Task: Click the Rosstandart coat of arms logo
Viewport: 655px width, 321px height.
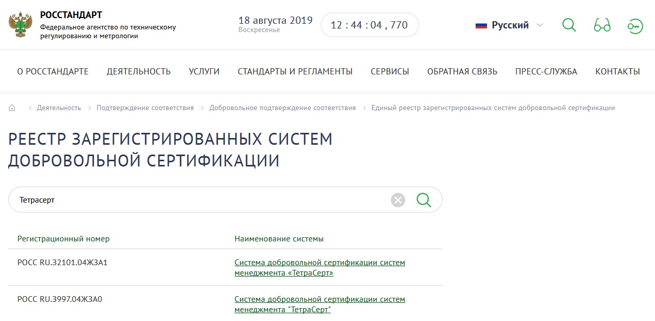Action: [x=21, y=25]
